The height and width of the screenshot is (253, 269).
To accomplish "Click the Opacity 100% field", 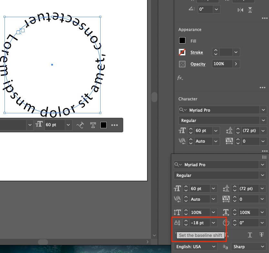I will tap(222, 64).
